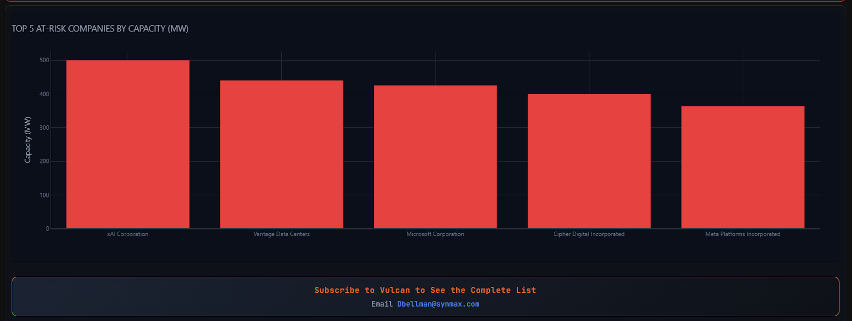Select the 300 y-axis tick label
The image size is (852, 321).
coord(44,128)
